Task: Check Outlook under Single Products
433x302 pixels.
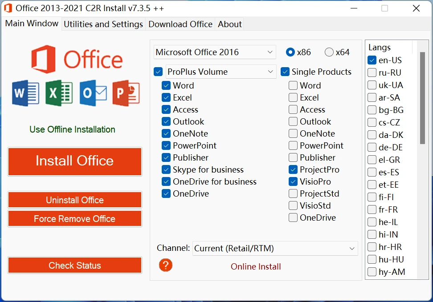Action: pos(293,121)
